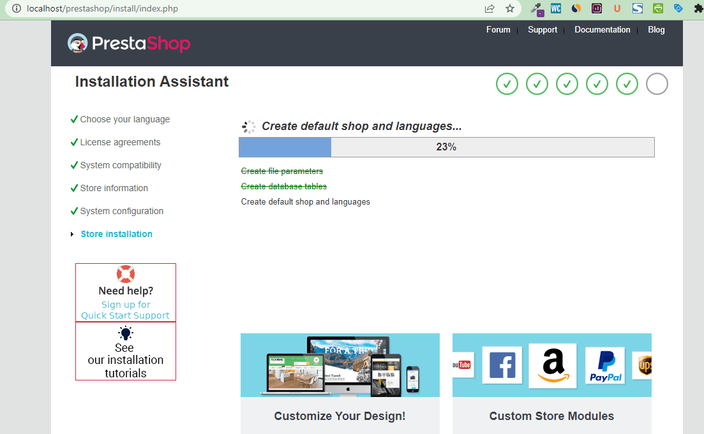The image size is (704, 434).
Task: Click the fifth step circle checkmark
Action: coord(627,84)
